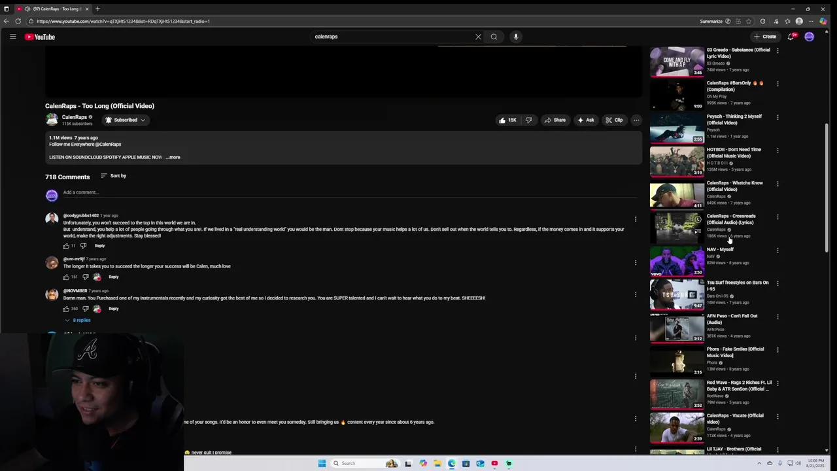Open Microsoft Edge from the taskbar
The width and height of the screenshot is (837, 471).
point(451,463)
